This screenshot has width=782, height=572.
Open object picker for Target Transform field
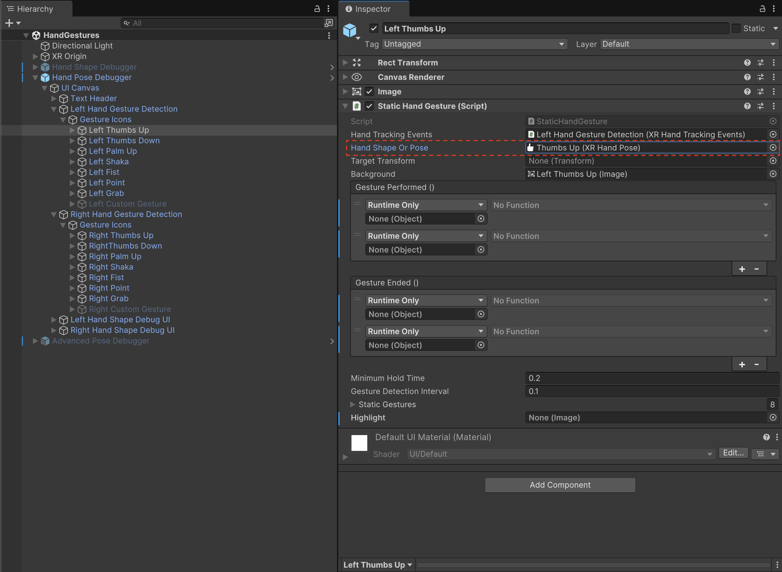click(x=773, y=161)
